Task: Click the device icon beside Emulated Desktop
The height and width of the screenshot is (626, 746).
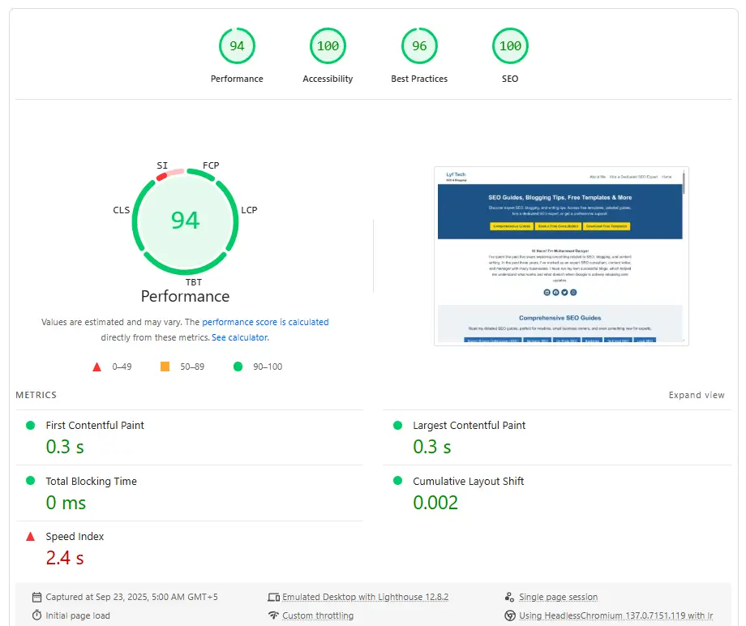Action: (x=273, y=597)
